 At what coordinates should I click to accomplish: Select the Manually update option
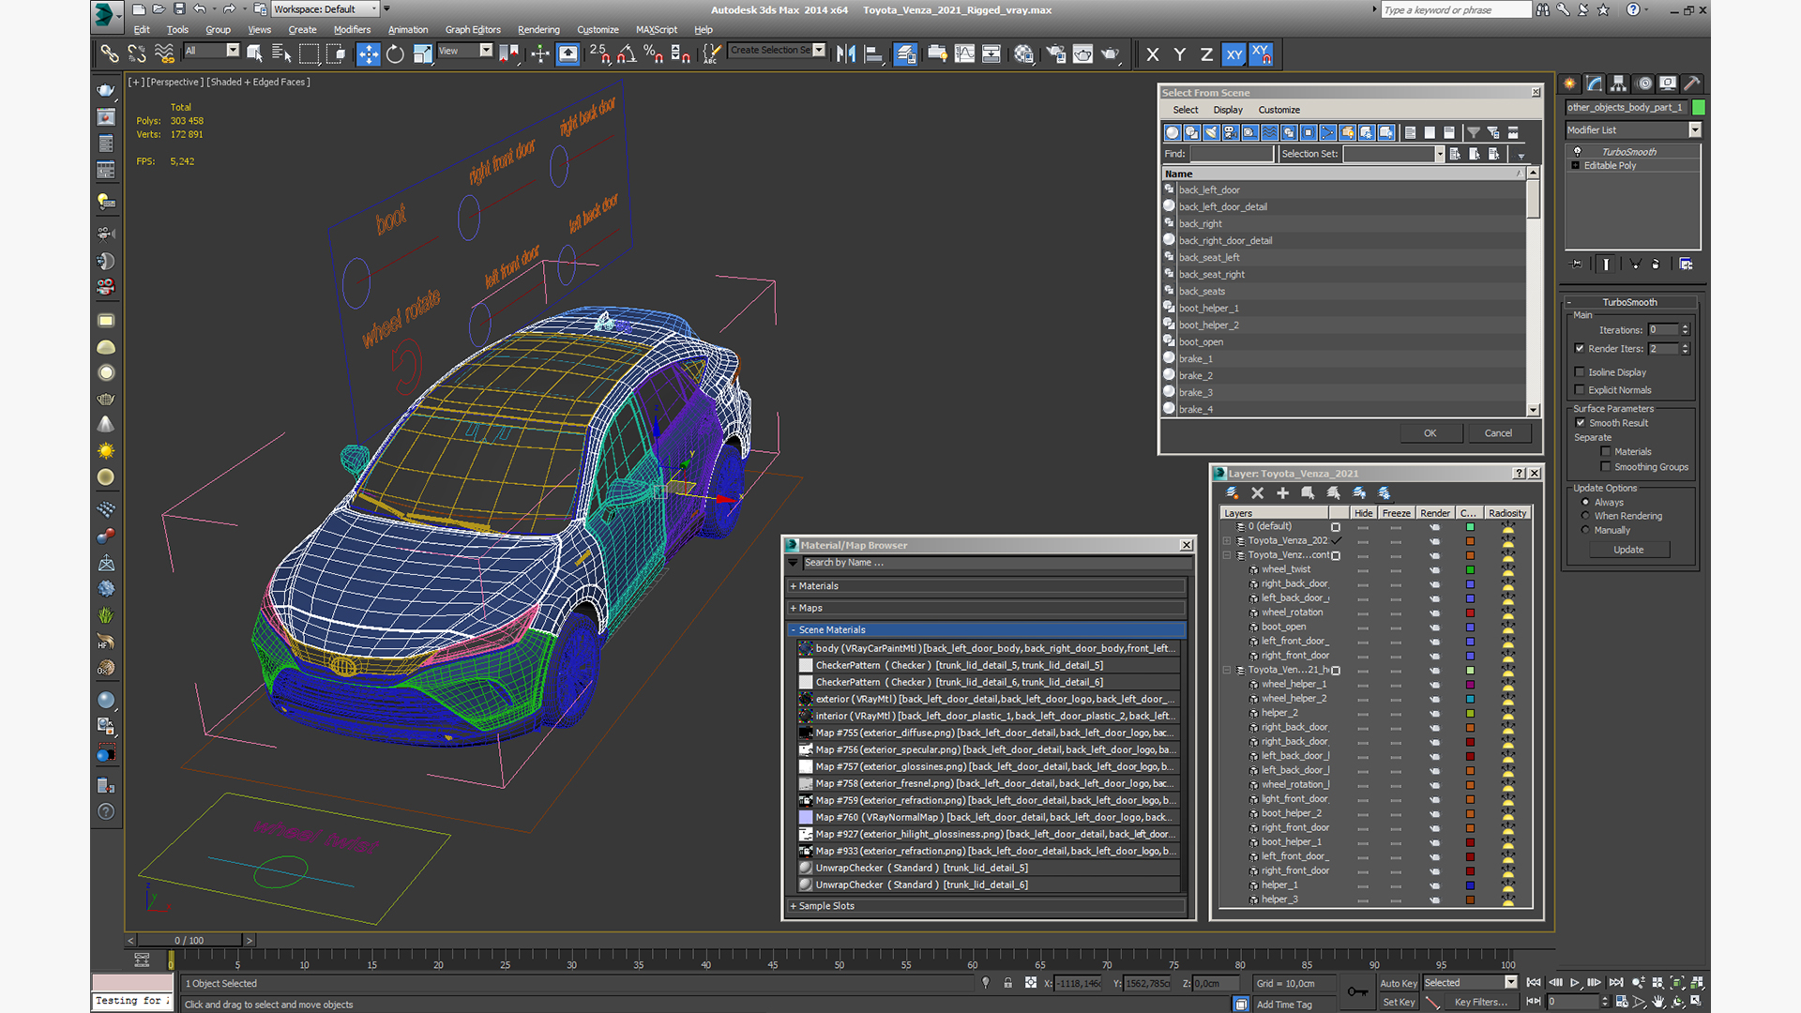point(1586,531)
